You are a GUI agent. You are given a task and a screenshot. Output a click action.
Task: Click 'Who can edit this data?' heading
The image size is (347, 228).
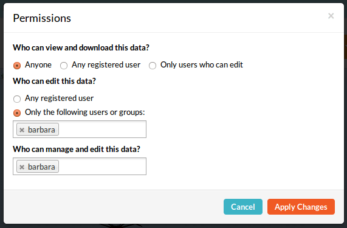pos(55,81)
